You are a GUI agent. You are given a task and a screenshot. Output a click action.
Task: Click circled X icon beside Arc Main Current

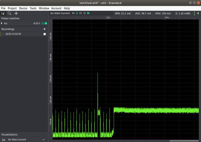point(85,13)
